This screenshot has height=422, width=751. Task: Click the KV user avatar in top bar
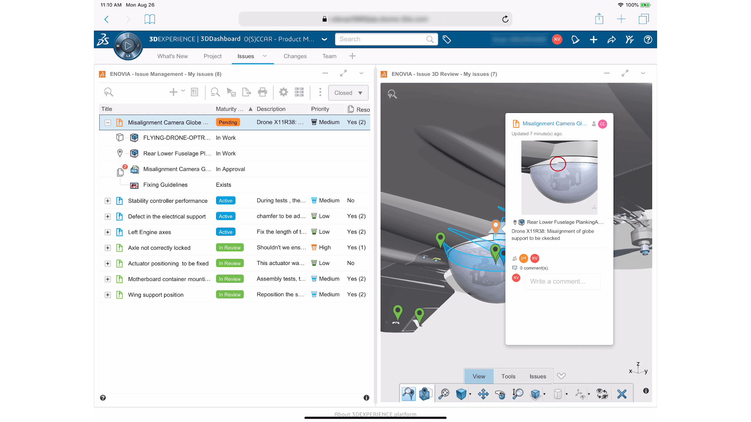pyautogui.click(x=557, y=39)
